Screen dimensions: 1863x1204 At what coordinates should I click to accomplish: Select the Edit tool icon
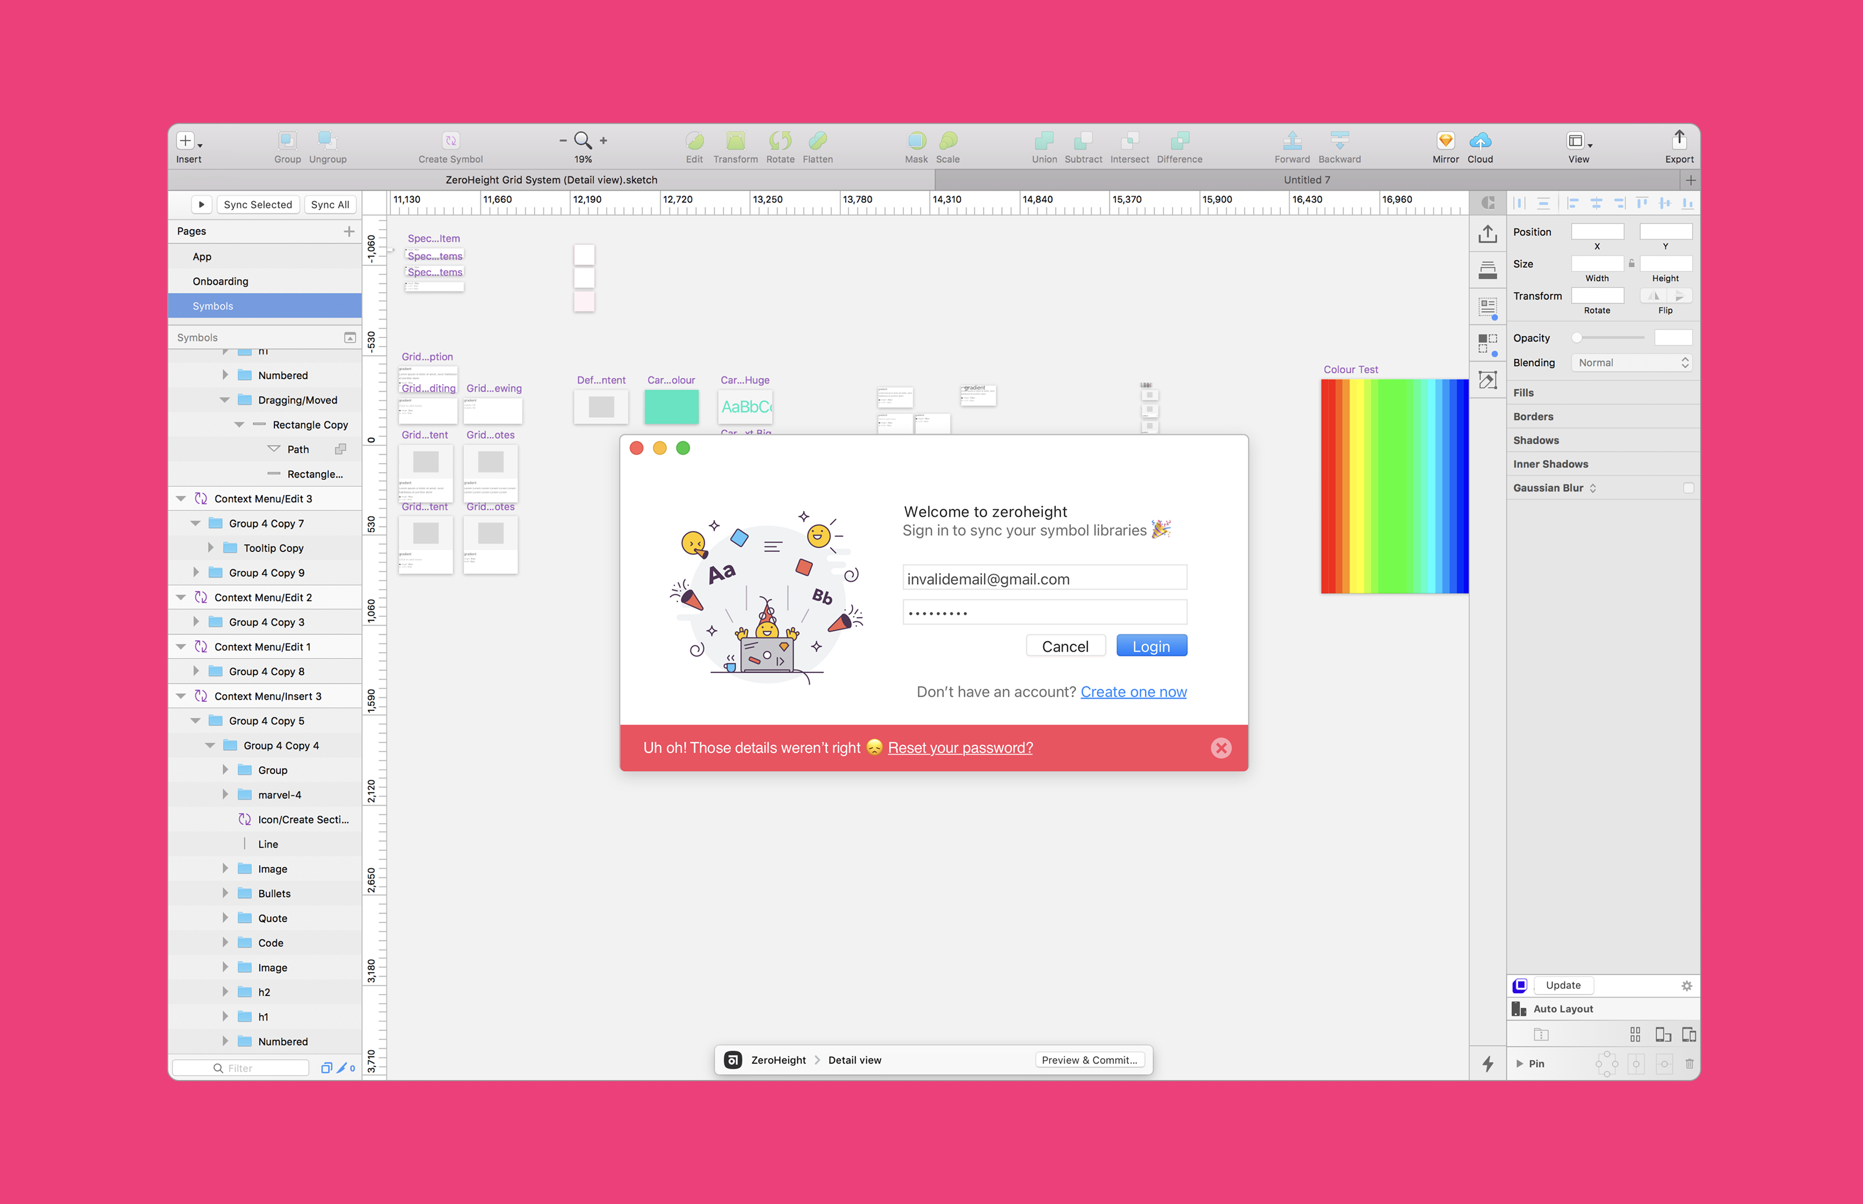(x=694, y=141)
